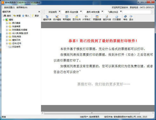Select the 模板示例 tree item
The height and width of the screenshot is (120, 156).
tap(16, 40)
